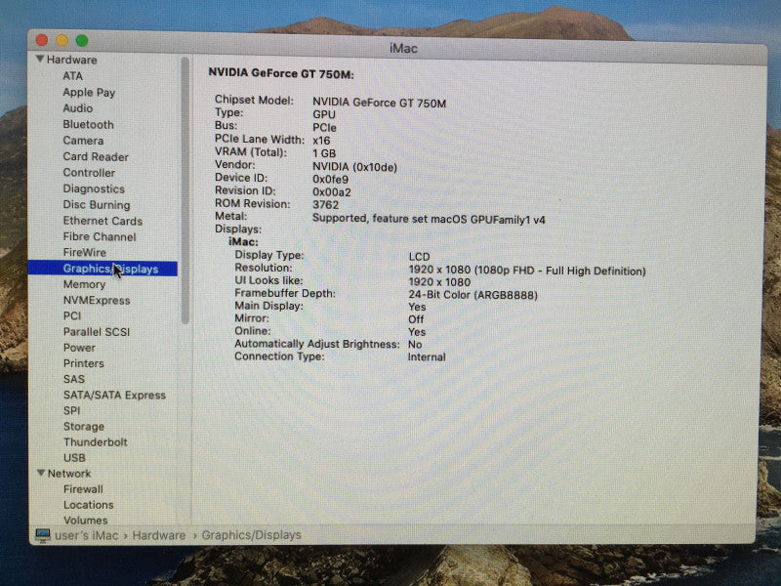
Task: Select Audio under Hardware
Action: pos(78,108)
